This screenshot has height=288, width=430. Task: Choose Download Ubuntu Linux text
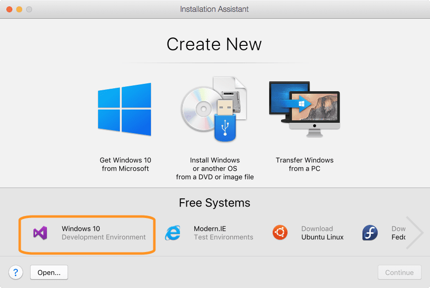point(322,233)
